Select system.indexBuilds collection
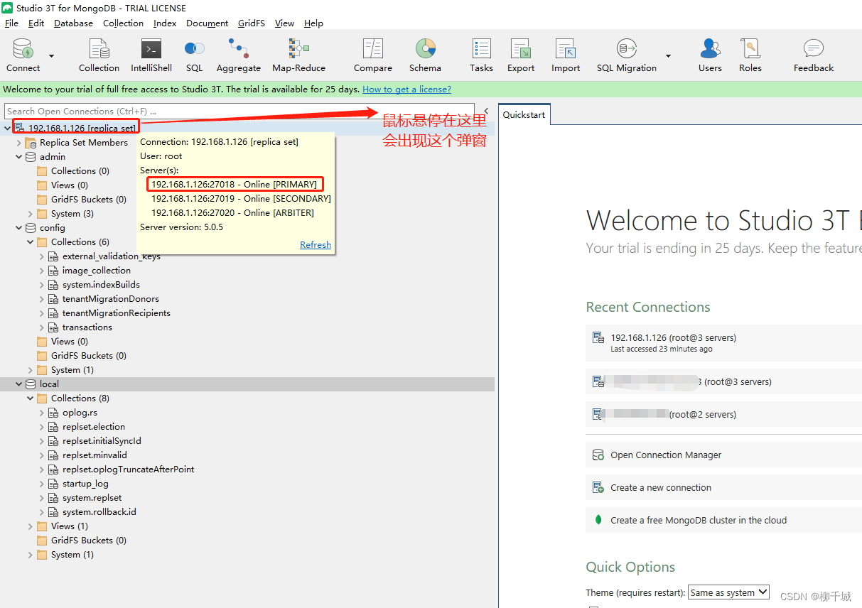The height and width of the screenshot is (608, 862). tap(101, 284)
